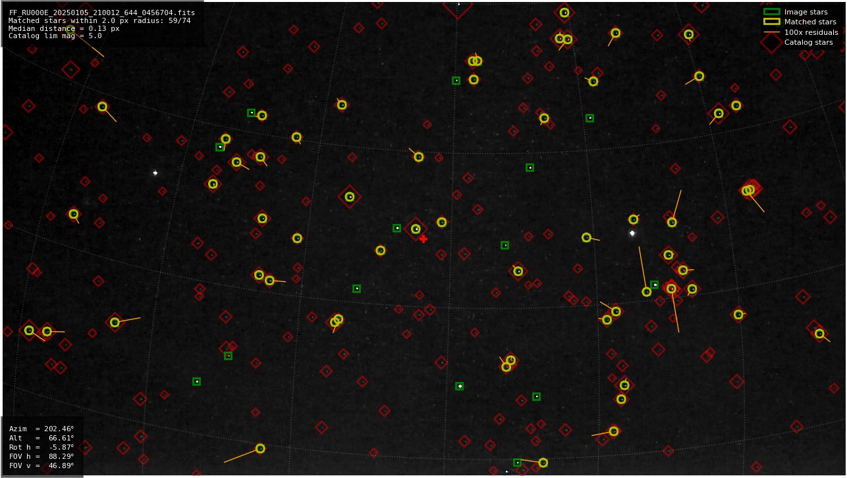This screenshot has width=847, height=478.
Task: Click the yellow square beside Matched stars
Action: pyautogui.click(x=771, y=22)
